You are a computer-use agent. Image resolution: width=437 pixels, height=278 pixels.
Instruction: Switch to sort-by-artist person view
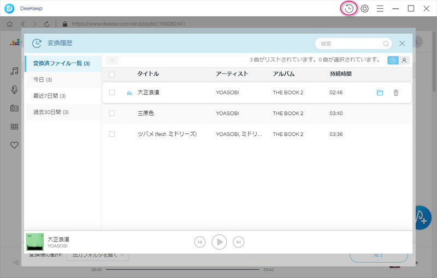[x=404, y=60]
